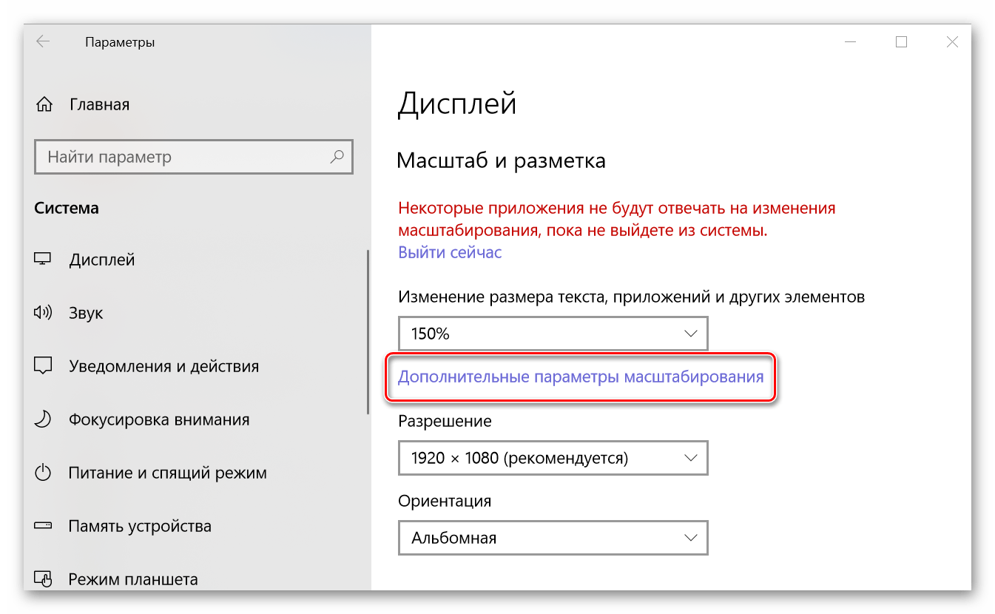
Task: Open Дополнительные параметры масштабирования link
Action: tap(581, 377)
